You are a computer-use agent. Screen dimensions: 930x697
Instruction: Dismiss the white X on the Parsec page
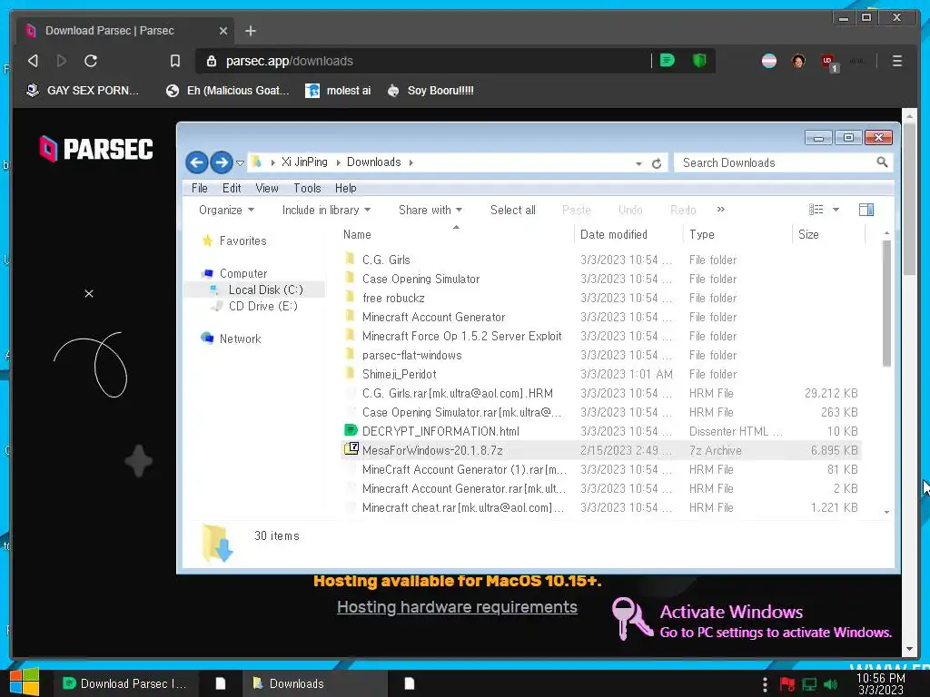[89, 293]
